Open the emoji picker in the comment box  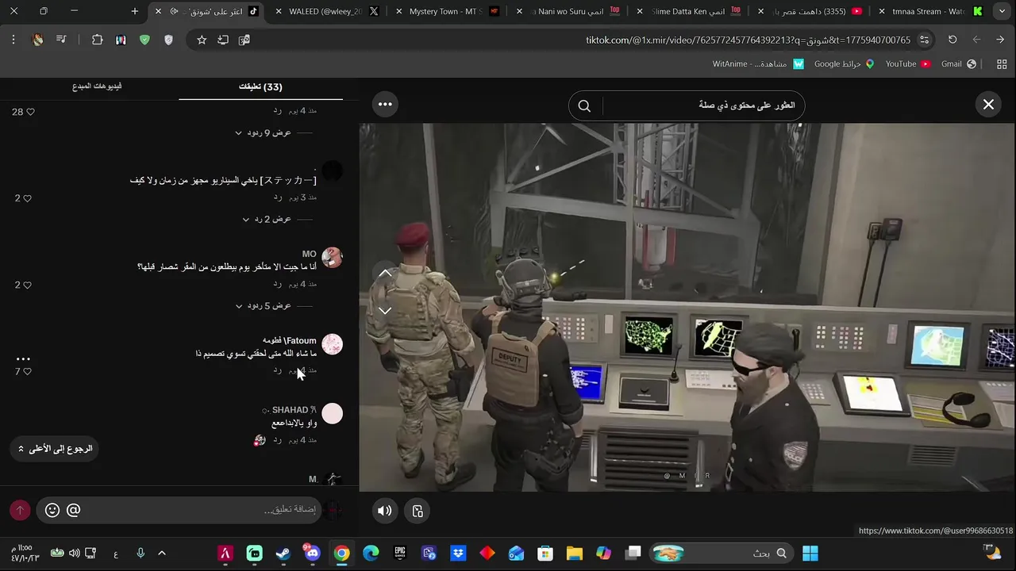point(52,510)
